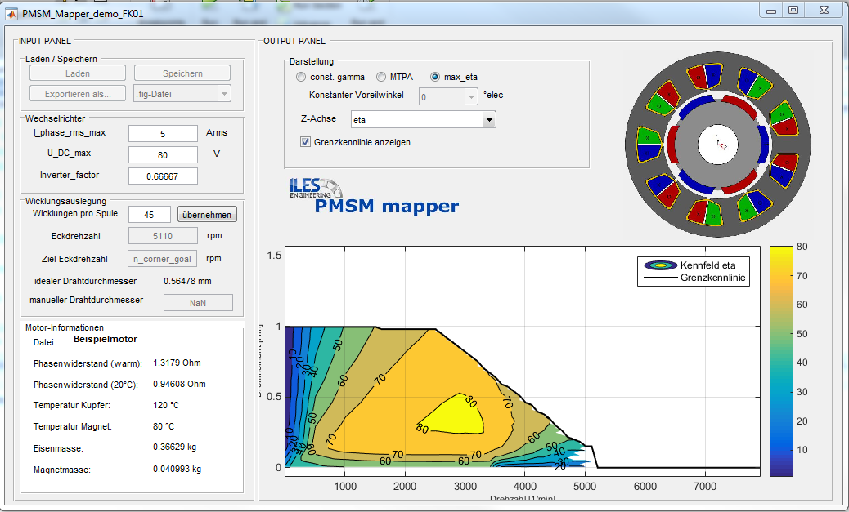Viewport: 849px width, 512px height.
Task: Click the 120 °C copper temperature value
Action: tap(166, 405)
